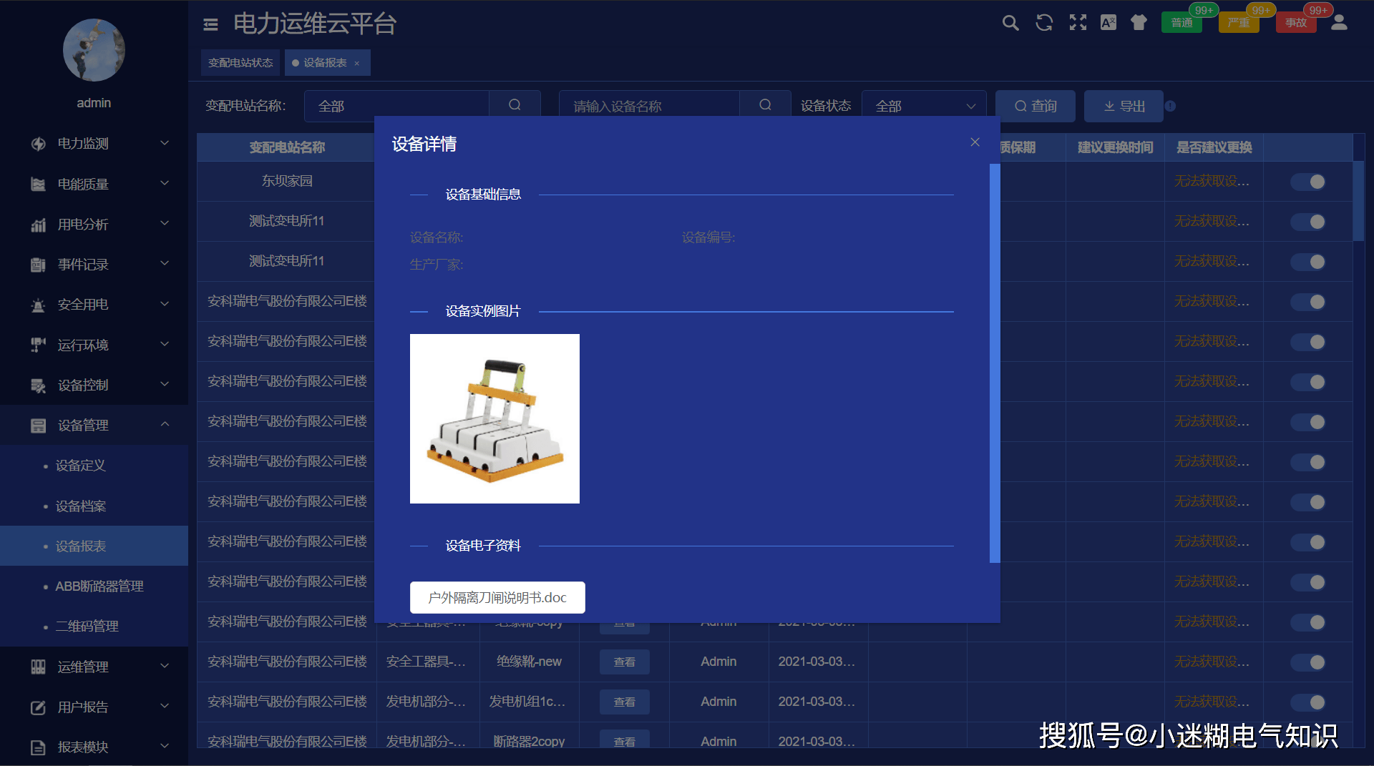Open the 户外隔离刀闸说明书.doc file link

[497, 597]
